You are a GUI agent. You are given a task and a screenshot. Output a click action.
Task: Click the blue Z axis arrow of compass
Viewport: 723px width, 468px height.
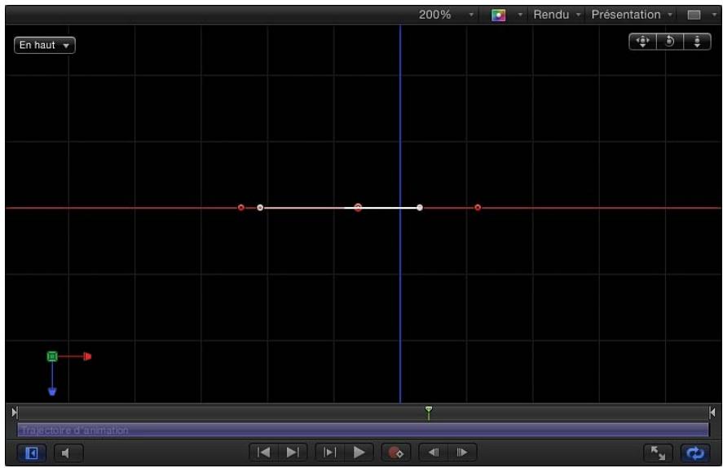tap(52, 391)
